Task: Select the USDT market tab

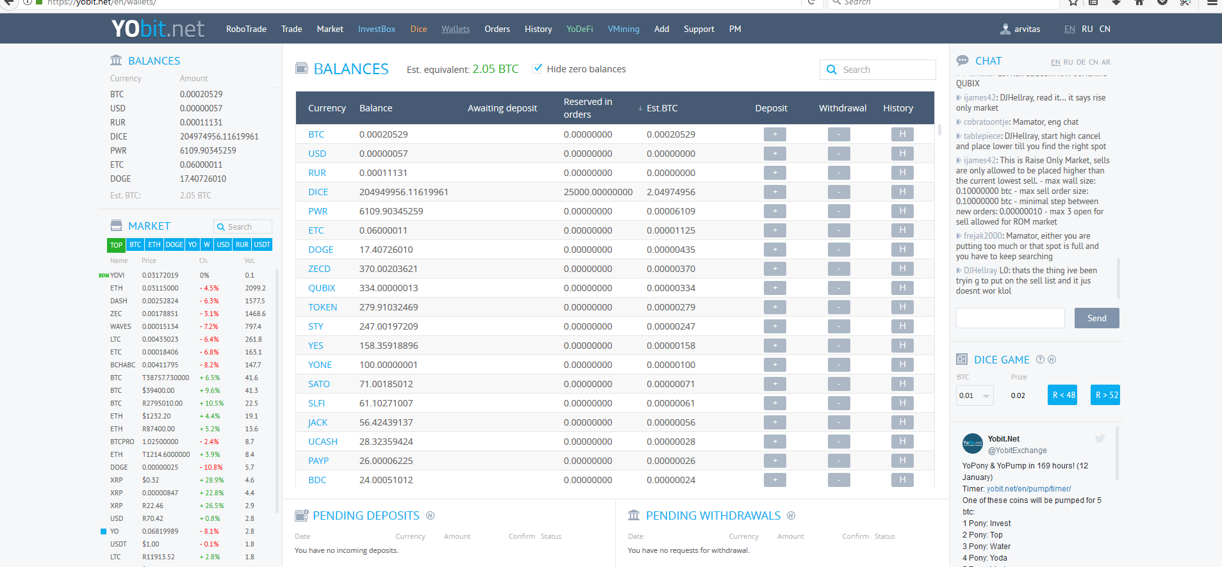Action: pyautogui.click(x=262, y=244)
